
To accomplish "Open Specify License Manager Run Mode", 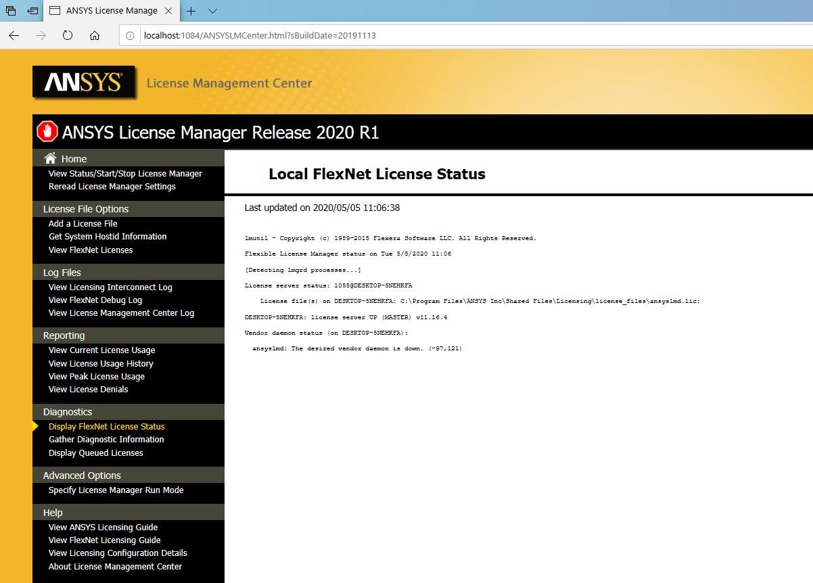I will (116, 490).
